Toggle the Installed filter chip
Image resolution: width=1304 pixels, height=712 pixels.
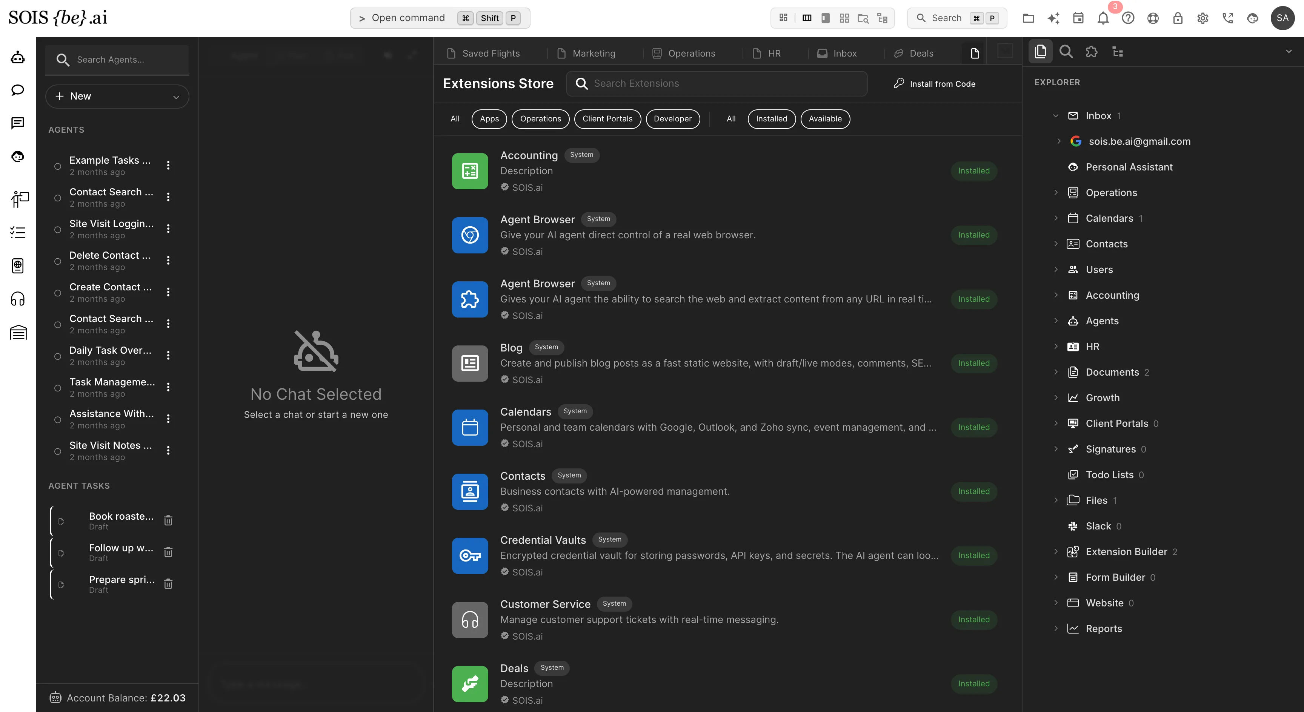[772, 119]
